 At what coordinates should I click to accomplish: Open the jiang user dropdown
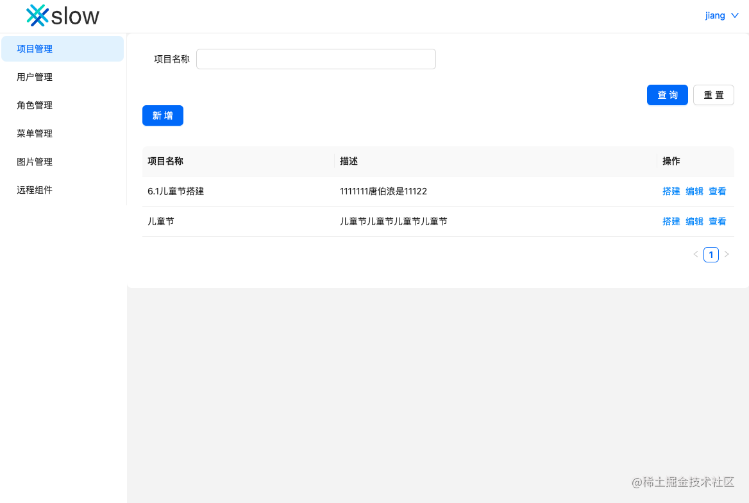pos(722,15)
